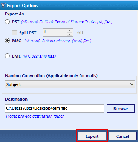The height and width of the screenshot is (142, 138).
Task: Enable the Split PST checkbox
Action: tap(14, 33)
